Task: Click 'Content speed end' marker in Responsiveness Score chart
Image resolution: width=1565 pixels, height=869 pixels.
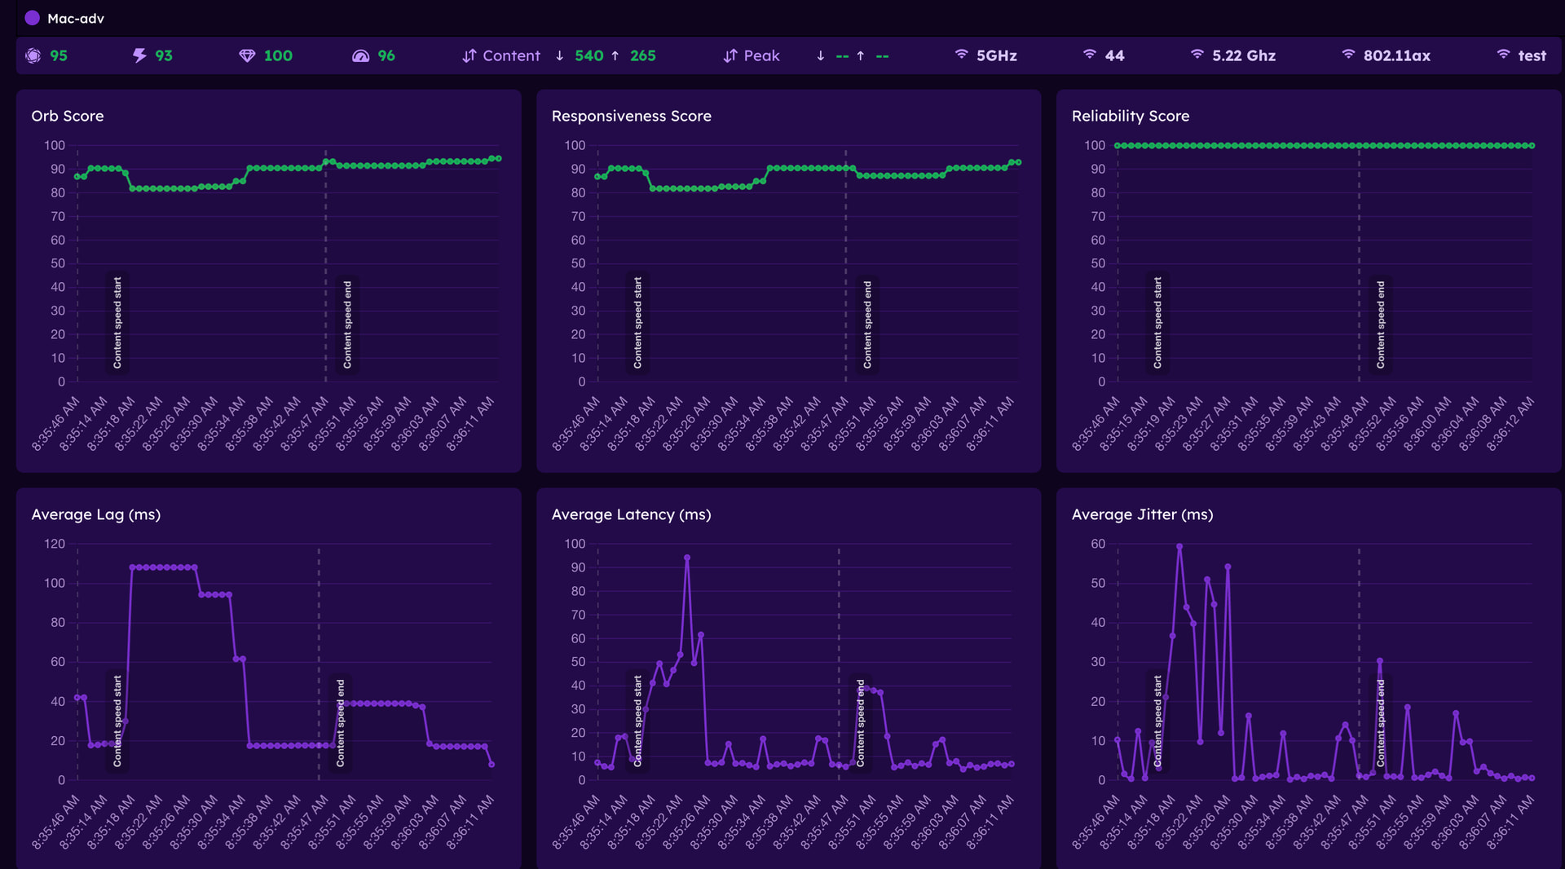Action: 867,324
